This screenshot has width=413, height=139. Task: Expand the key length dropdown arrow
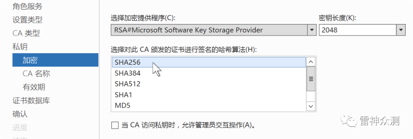(x=401, y=30)
